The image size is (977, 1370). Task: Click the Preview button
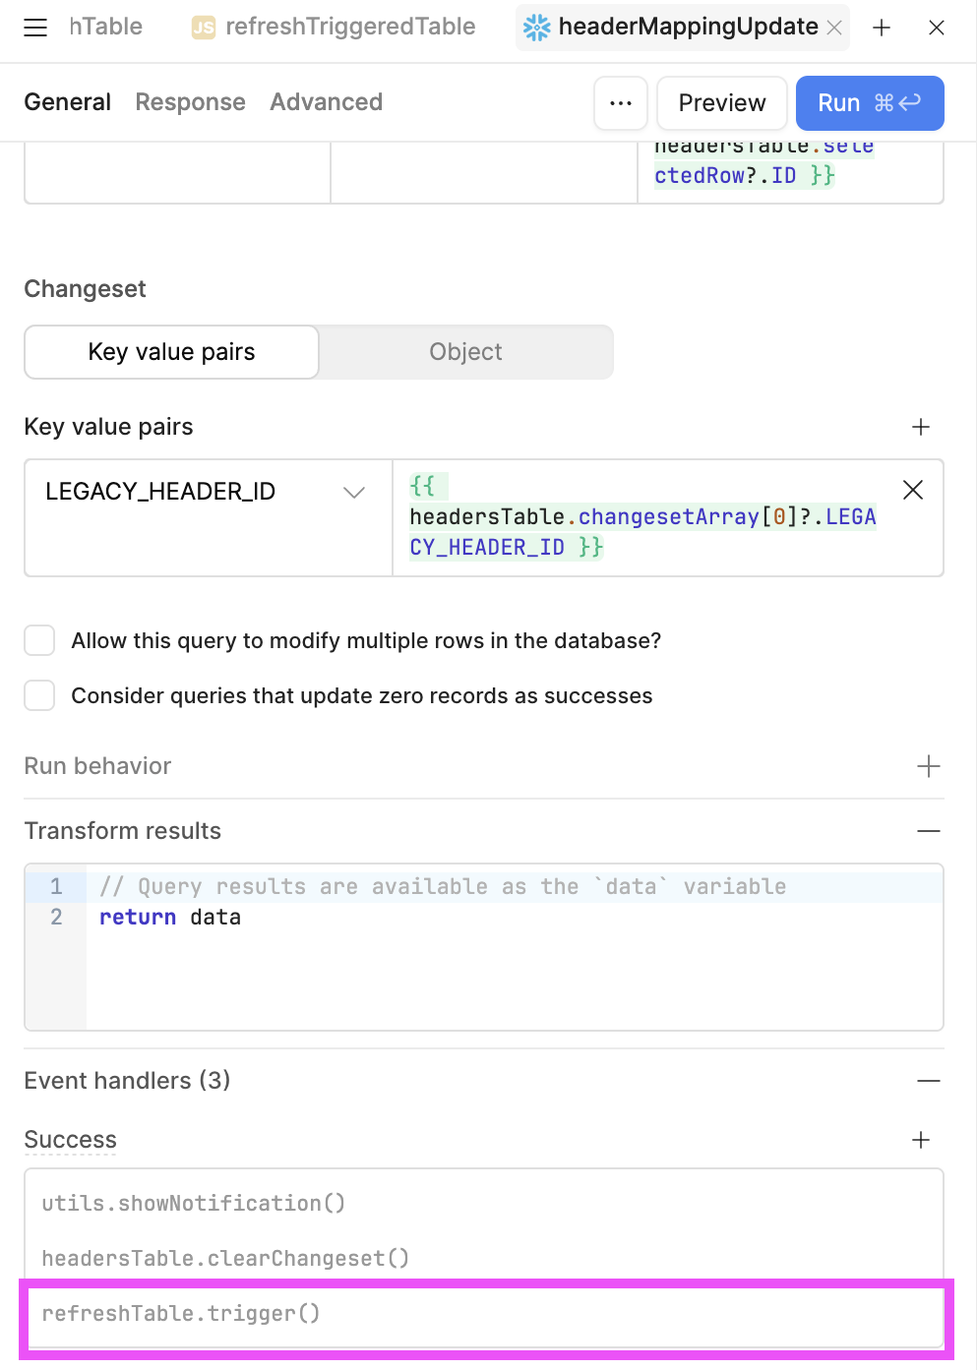click(x=722, y=103)
